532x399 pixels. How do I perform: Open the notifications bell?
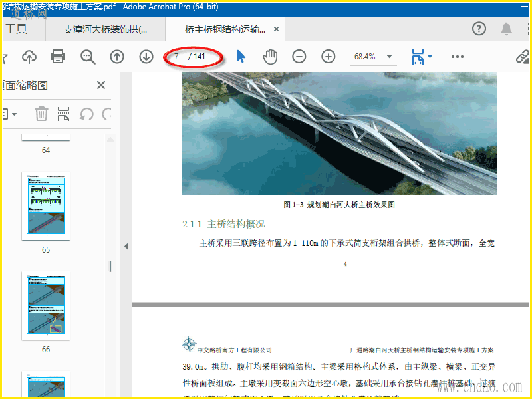pyautogui.click(x=506, y=29)
